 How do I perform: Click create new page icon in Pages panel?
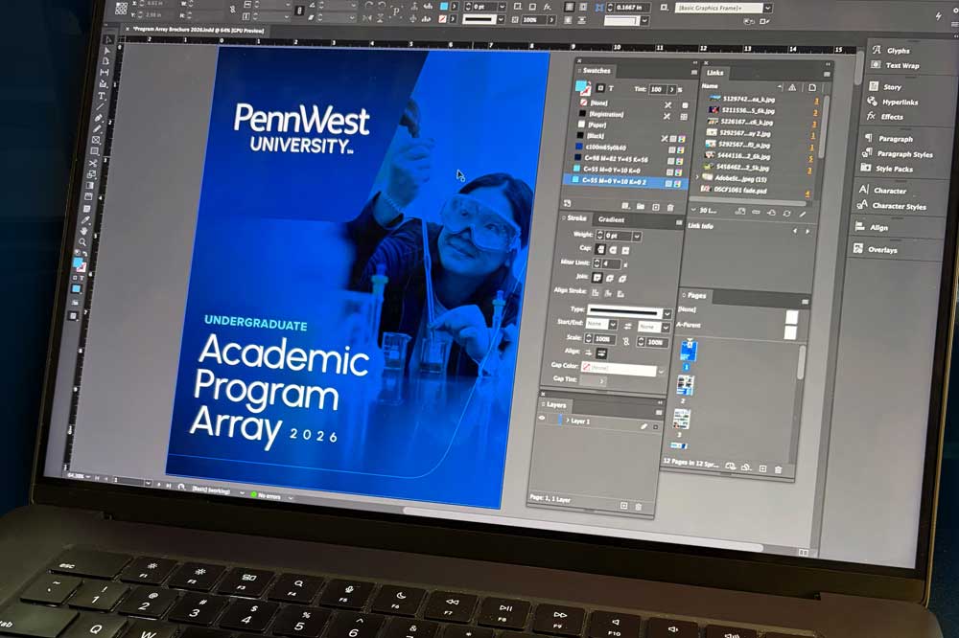click(762, 468)
